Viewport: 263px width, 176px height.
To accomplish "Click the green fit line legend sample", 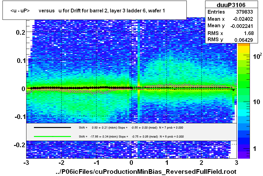I will point(52,136).
